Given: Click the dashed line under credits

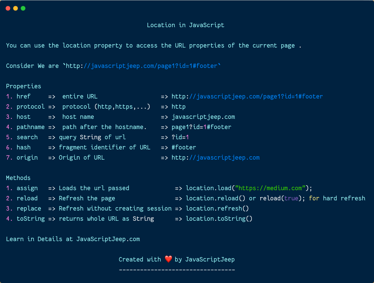Looking at the screenshot, I should tap(177, 270).
